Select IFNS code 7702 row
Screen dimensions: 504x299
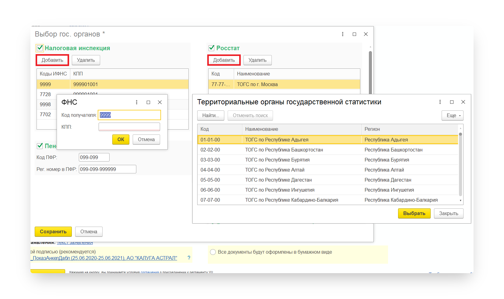[46, 114]
